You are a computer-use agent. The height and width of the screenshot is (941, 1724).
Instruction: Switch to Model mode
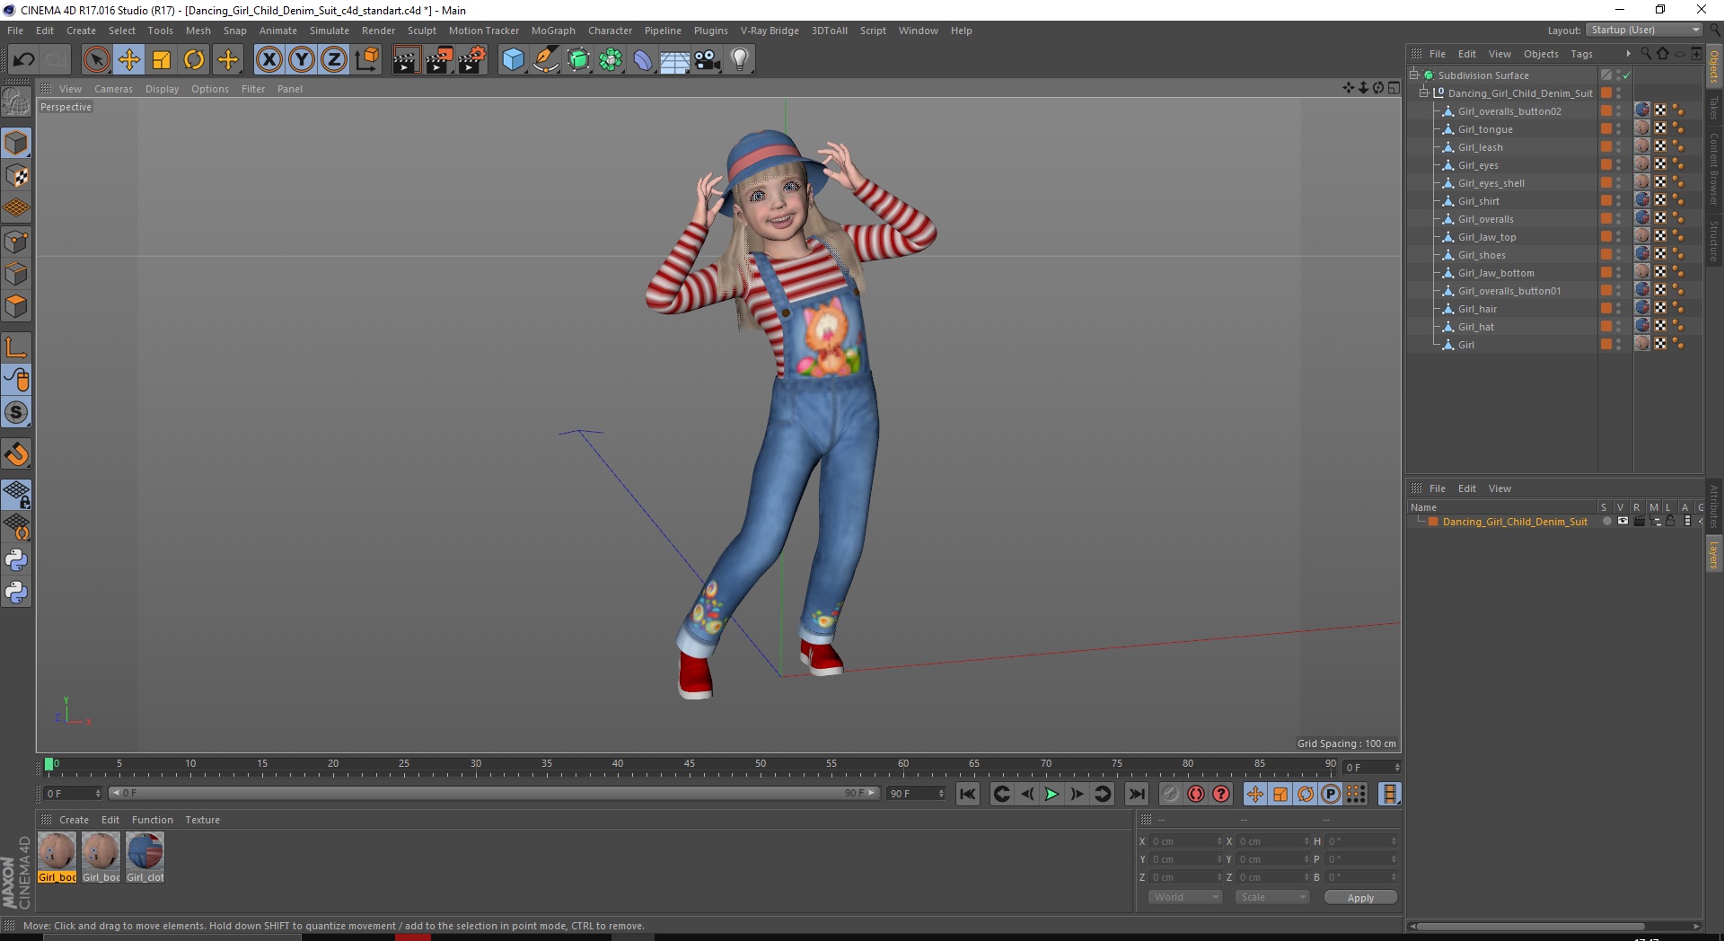(x=16, y=143)
